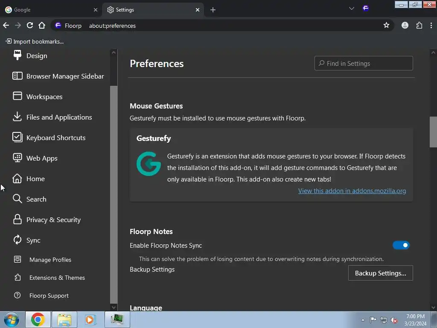Close the Google tab
The image size is (437, 328).
(96, 10)
